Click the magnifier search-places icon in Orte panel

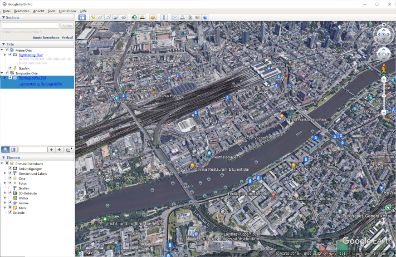coord(5,149)
